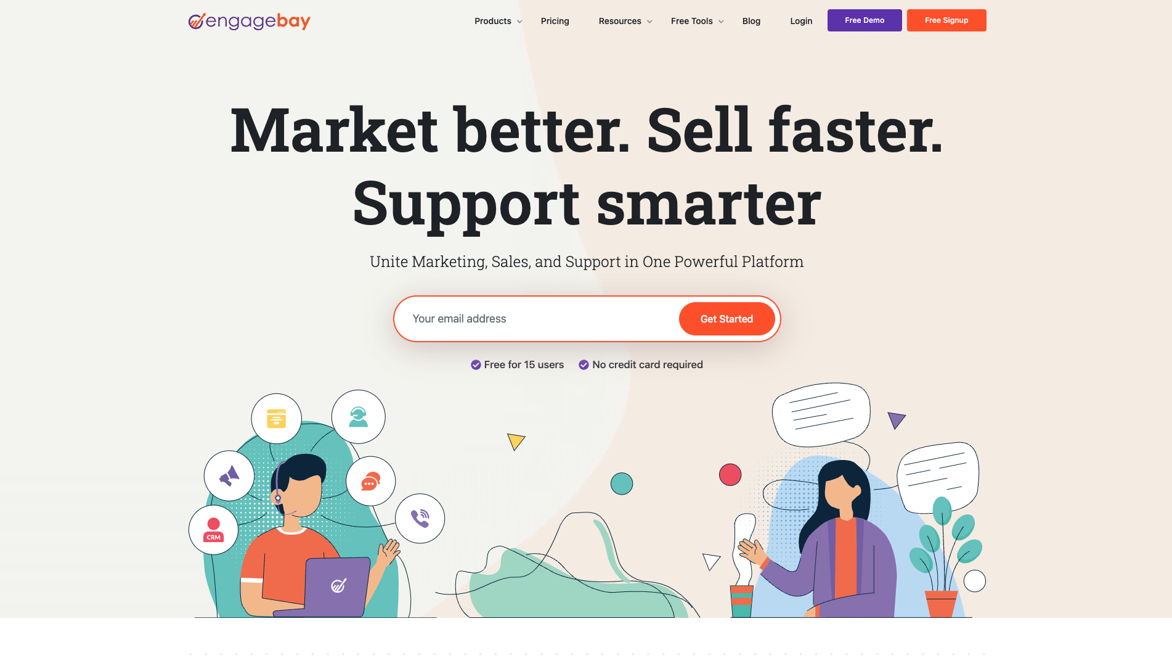Select the yellow inbox form icon
Viewport: 1172px width, 666px height.
point(276,418)
